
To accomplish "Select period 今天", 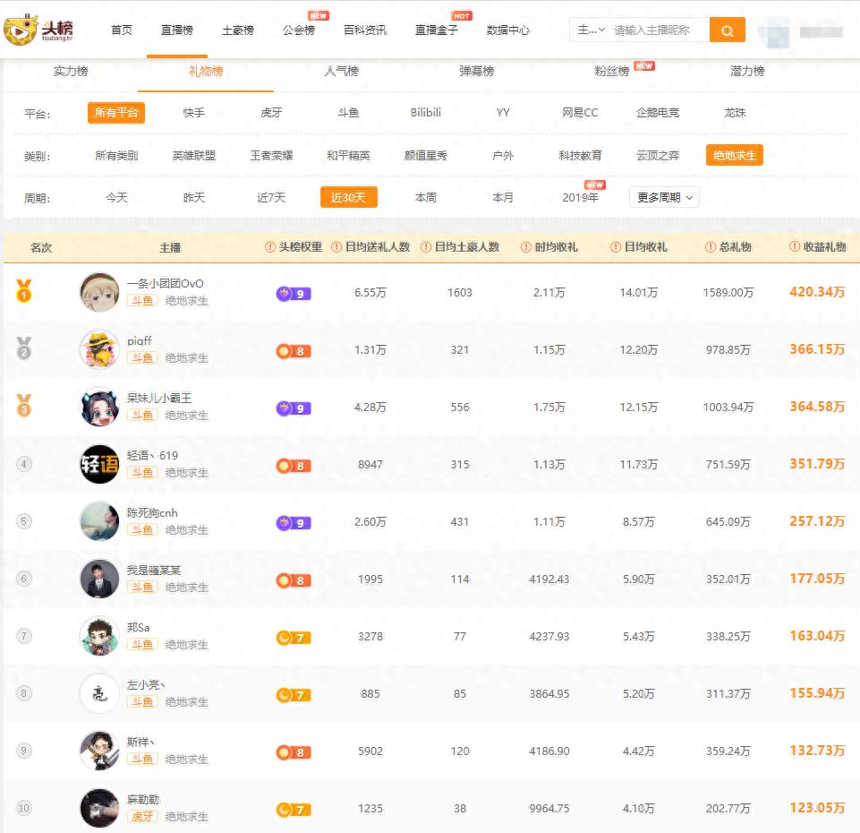I will click(x=117, y=198).
